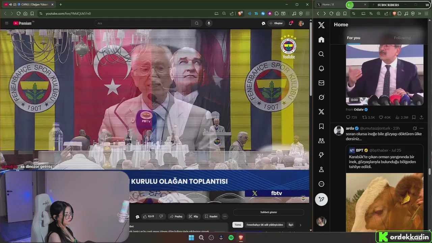Click the YouTube search magnifier button
The width and height of the screenshot is (432, 243).
[x=197, y=23]
